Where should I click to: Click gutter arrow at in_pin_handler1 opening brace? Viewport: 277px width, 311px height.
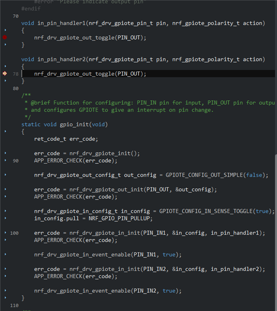6,30
